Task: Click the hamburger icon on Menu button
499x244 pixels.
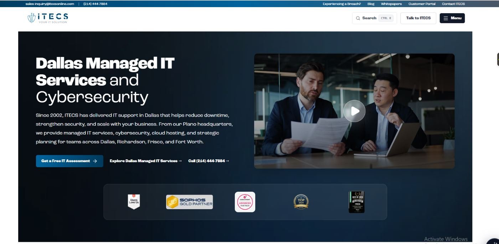Action: coord(446,18)
